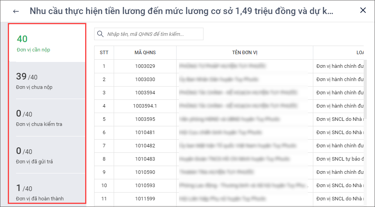Image resolution: width=375 pixels, height=207 pixels.
Task: Select row with code 1003029
Action: [145, 66]
